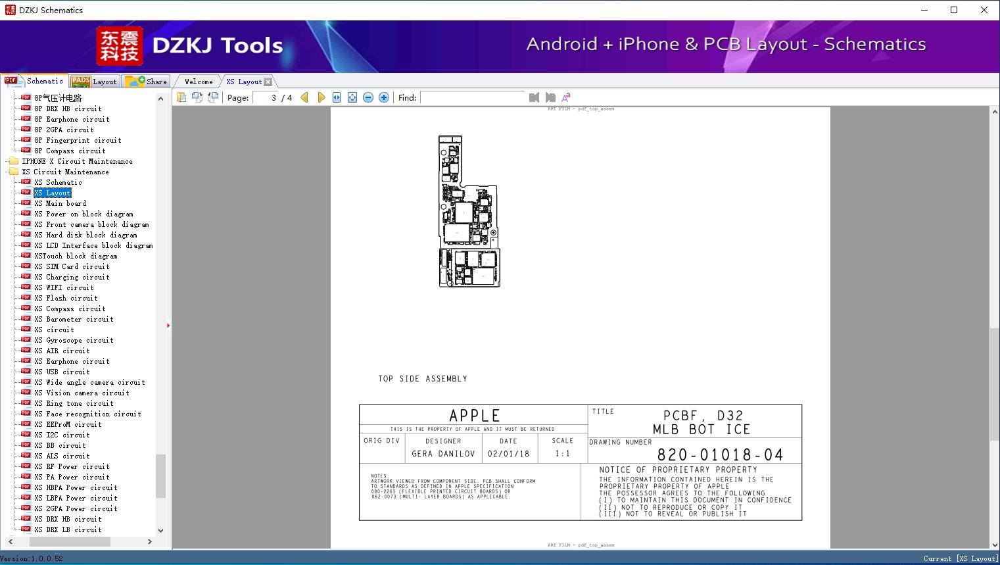Go to the previous page arrow

[x=304, y=97]
